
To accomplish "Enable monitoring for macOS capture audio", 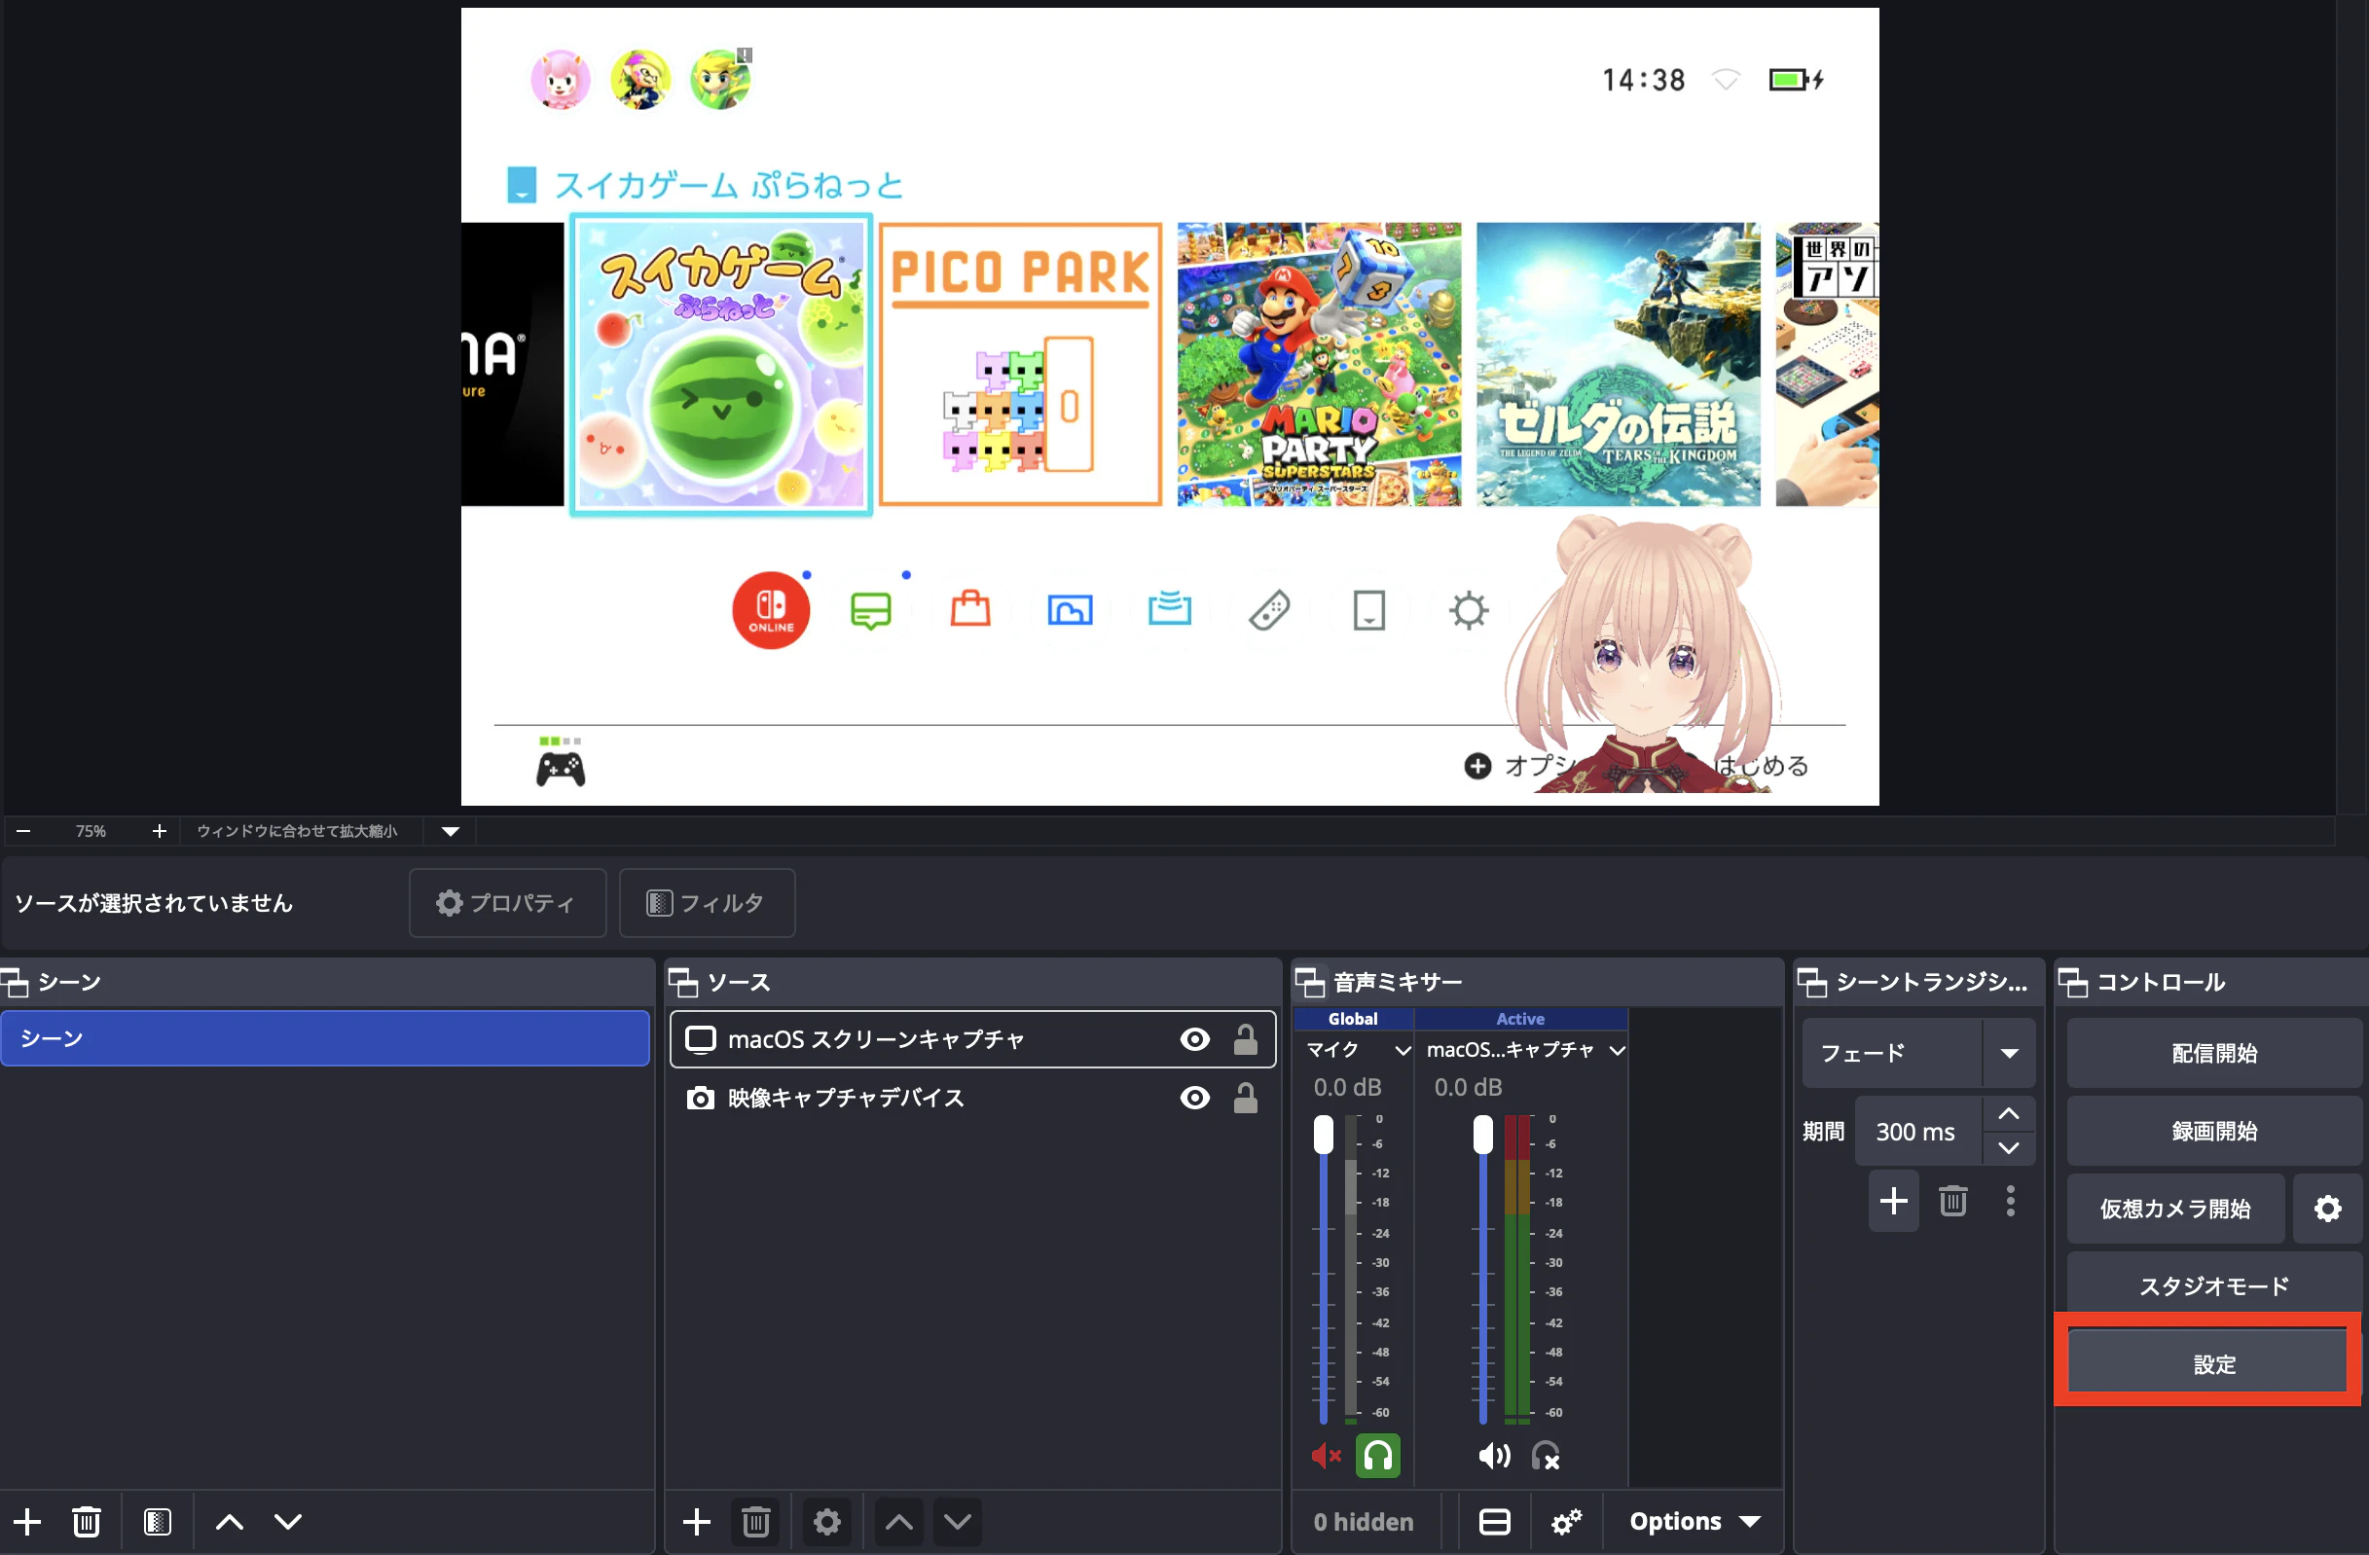I will 1546,1457.
